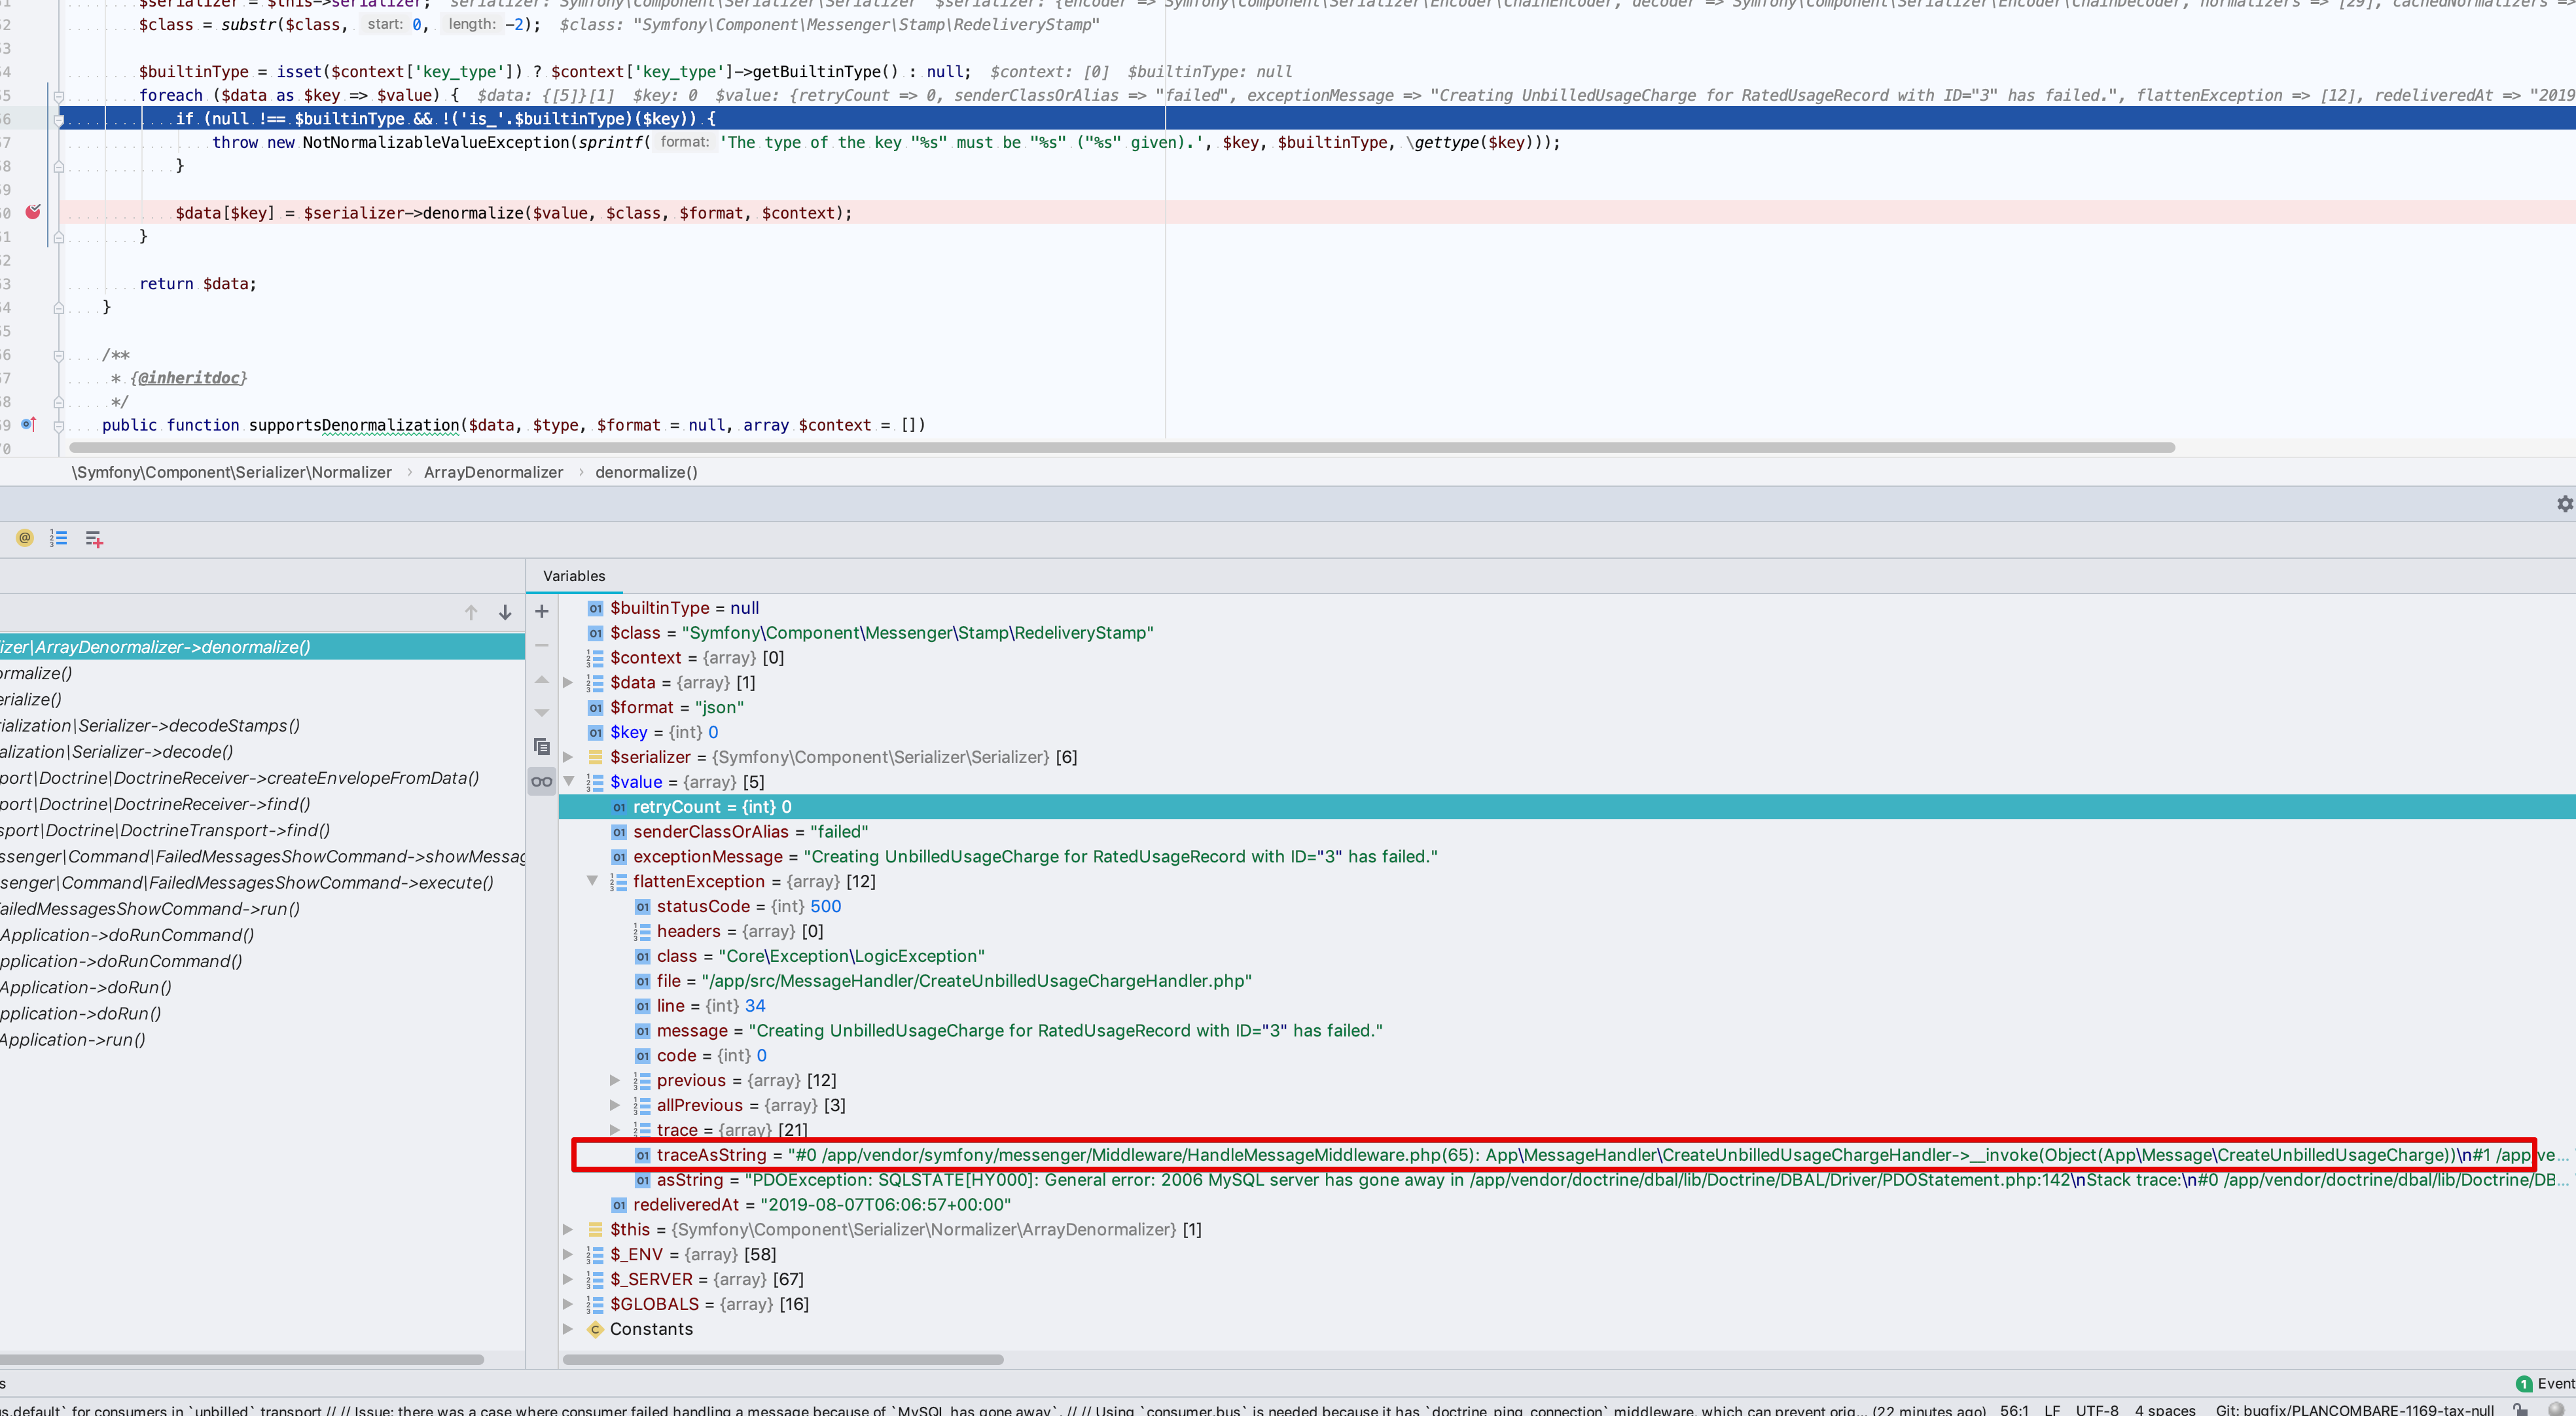This screenshot has width=2576, height=1416.
Task: Expand the $data array node
Action: (568, 682)
